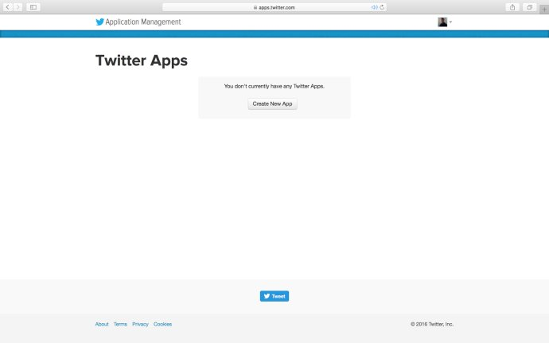Open the Privacy footer link
549x343 pixels.
[x=140, y=324]
